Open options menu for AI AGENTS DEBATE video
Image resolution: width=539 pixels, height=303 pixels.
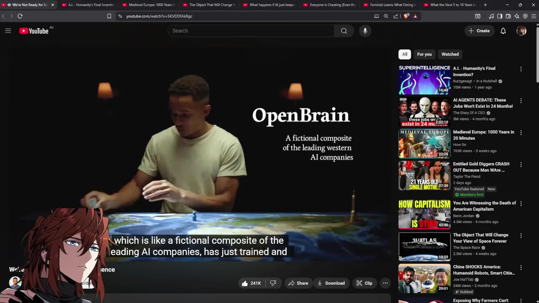point(521,101)
